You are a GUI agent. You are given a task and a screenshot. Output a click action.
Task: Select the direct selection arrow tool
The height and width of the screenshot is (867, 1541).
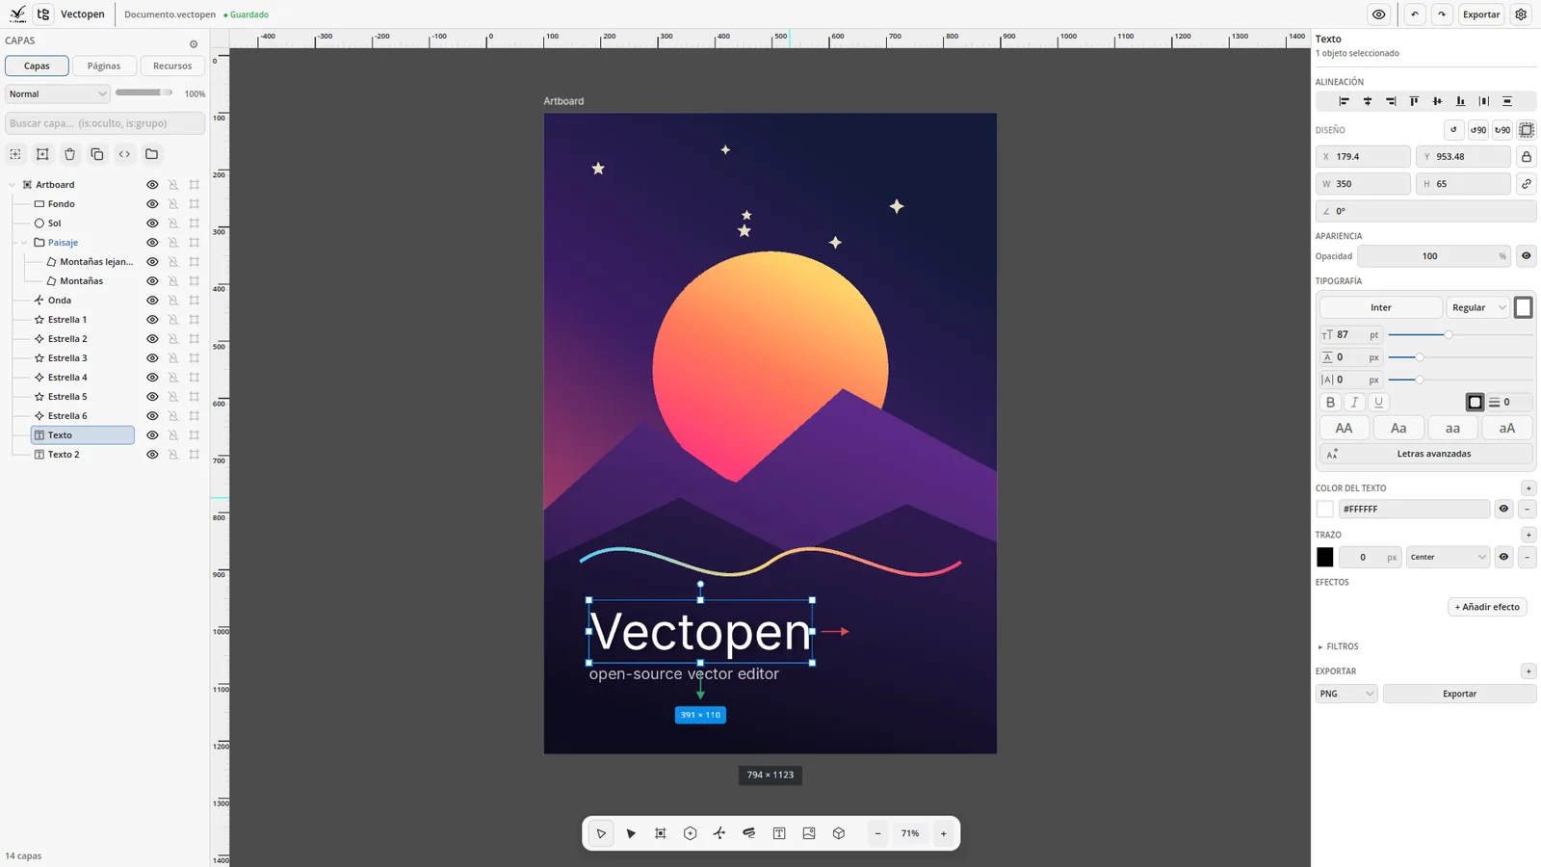[631, 833]
